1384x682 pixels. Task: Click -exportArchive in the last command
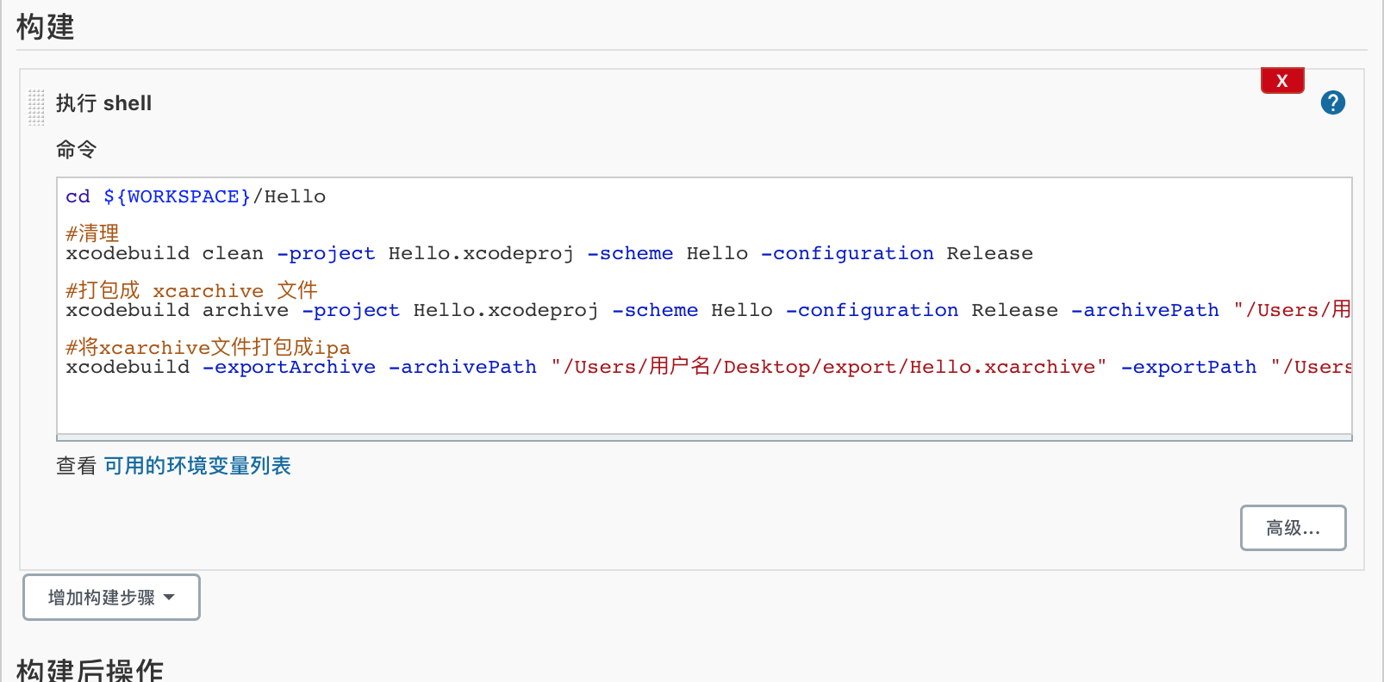tap(290, 368)
